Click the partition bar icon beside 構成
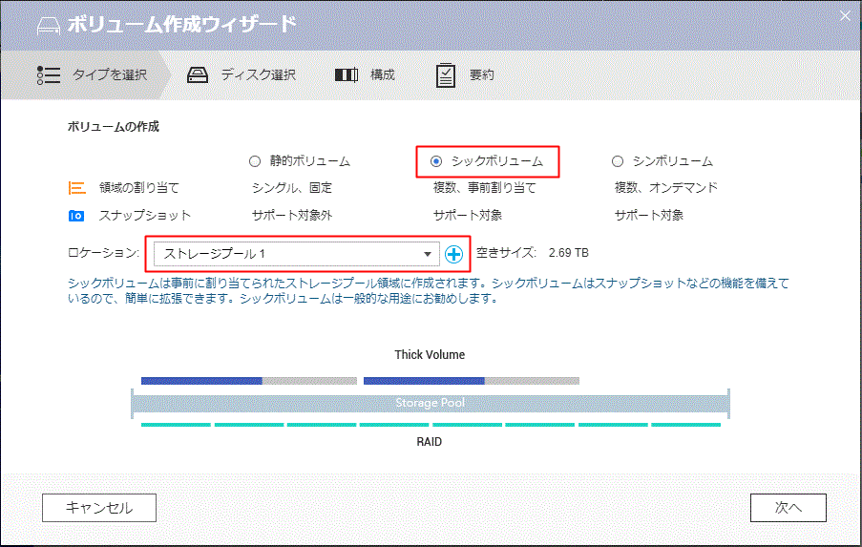This screenshot has height=547, width=862. [347, 74]
